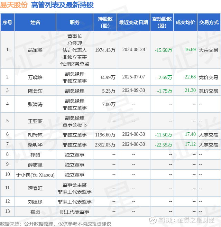This screenshot has width=221, height=227.
Task: Click the name 薛志坚
Action: pyautogui.click(x=35, y=165)
